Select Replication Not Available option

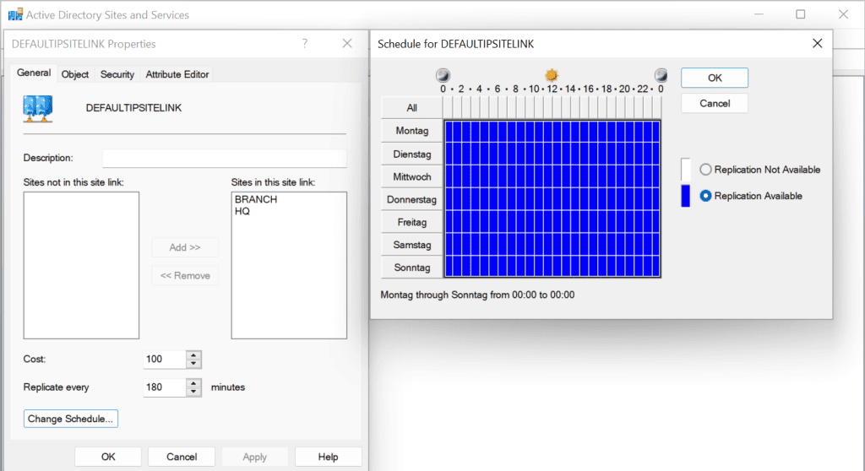(x=705, y=170)
